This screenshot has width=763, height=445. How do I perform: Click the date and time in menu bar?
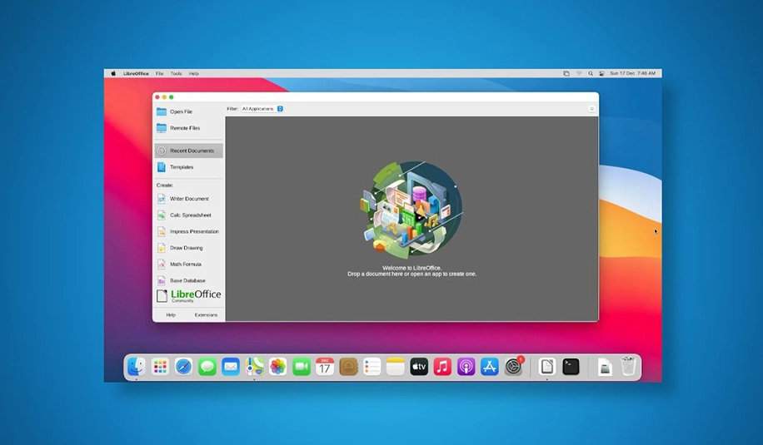pos(632,73)
